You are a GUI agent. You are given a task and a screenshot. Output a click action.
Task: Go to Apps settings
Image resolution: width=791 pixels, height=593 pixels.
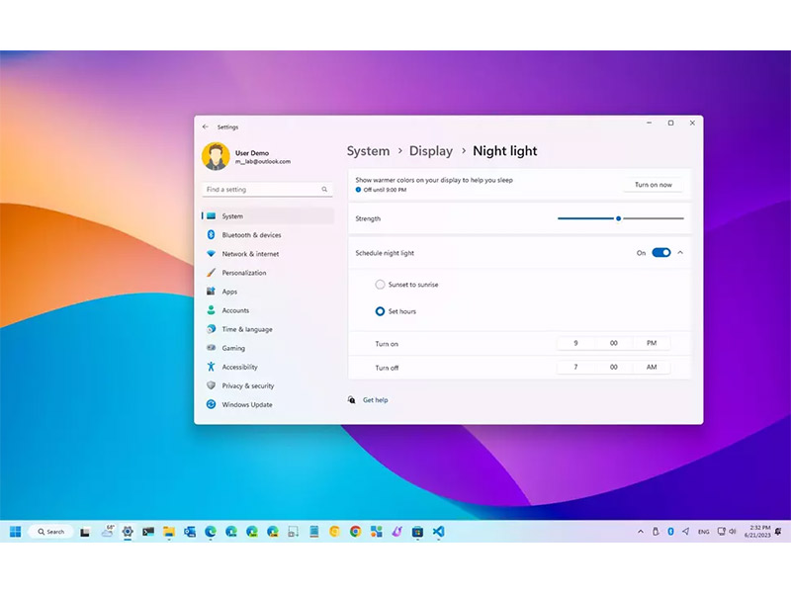[x=267, y=292]
